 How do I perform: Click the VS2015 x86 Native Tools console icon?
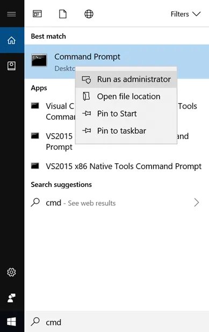coord(35,166)
